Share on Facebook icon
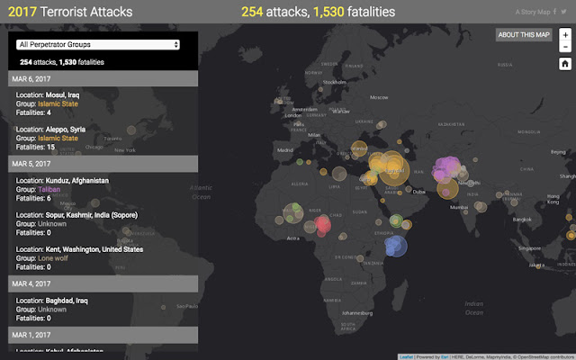Screen dimensions: 576x360 point(554,12)
